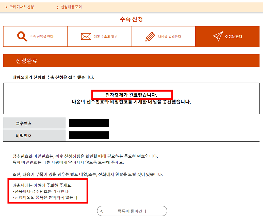Click the 수속 신청 page title
This screenshot has height=221, width=263.
coord(131,19)
